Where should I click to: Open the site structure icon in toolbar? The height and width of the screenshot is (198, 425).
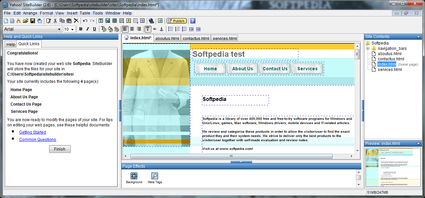click(18, 21)
